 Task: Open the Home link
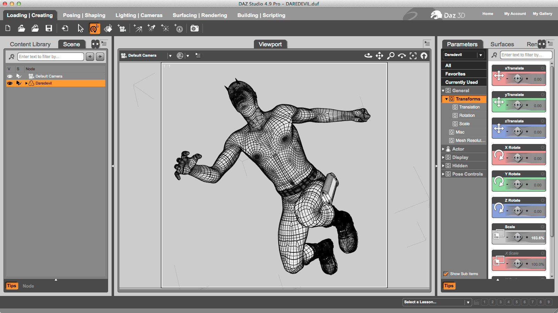pyautogui.click(x=488, y=14)
